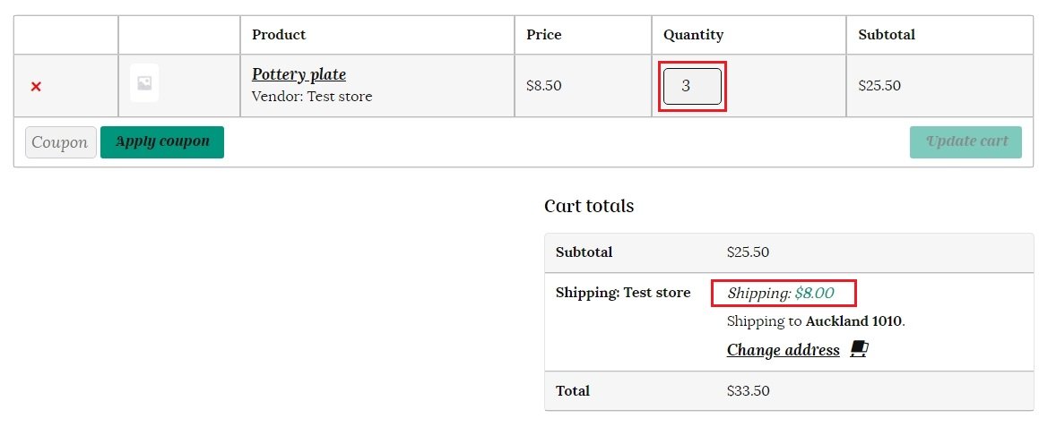Click the Auckland 1010 shipping destination text
The height and width of the screenshot is (427, 1039).
pos(854,320)
